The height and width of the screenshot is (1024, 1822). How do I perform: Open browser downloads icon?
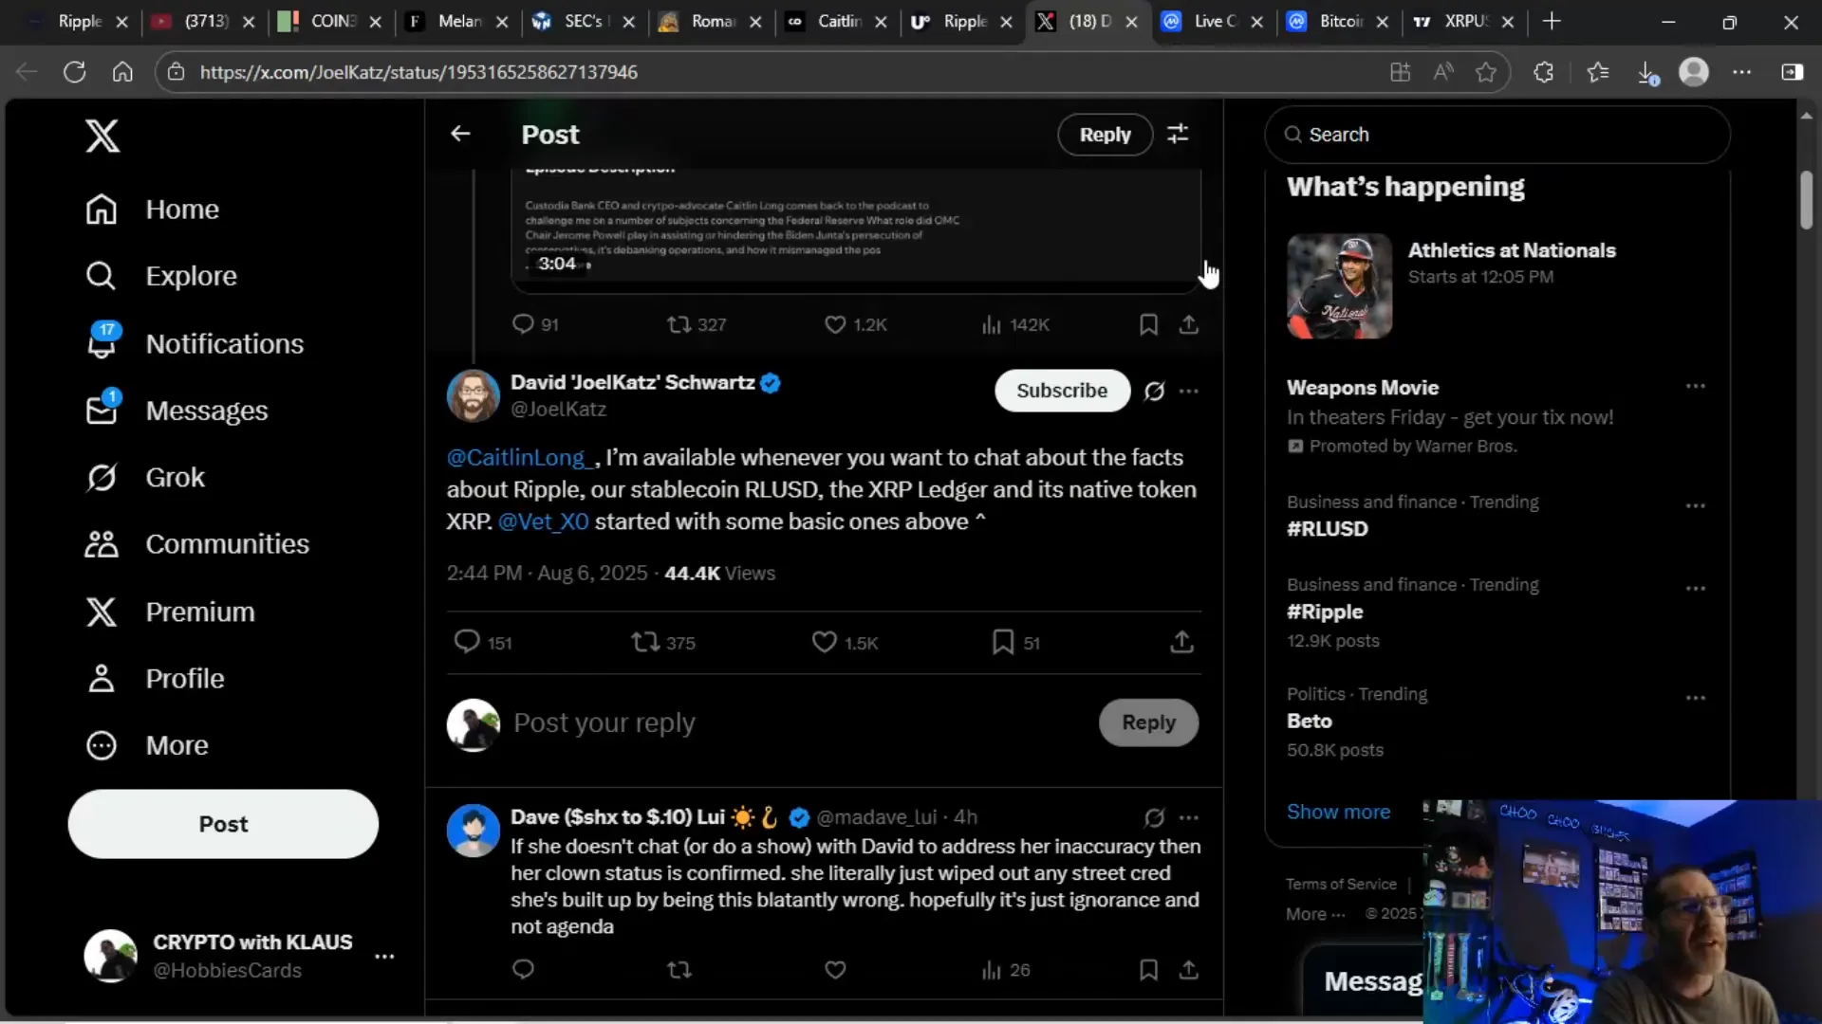coord(1647,72)
